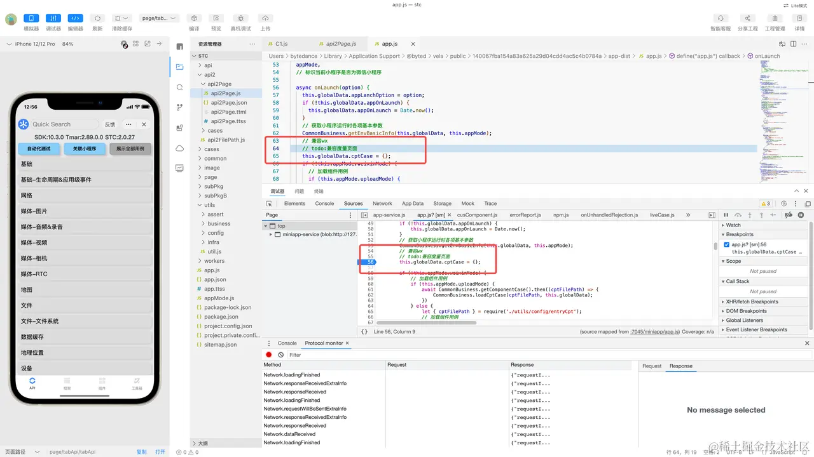Open api2Page.json file
This screenshot has height=457, width=814.
[226, 102]
